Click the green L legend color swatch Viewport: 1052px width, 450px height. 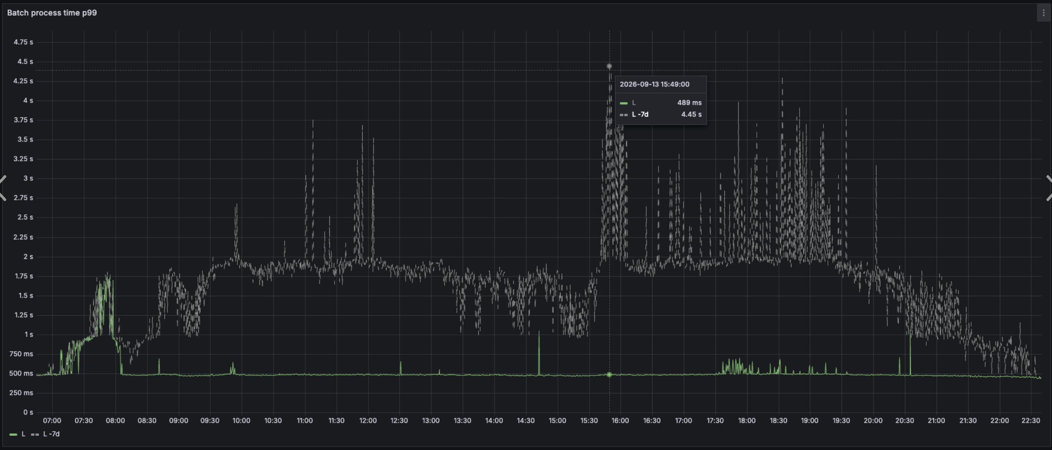[13, 434]
